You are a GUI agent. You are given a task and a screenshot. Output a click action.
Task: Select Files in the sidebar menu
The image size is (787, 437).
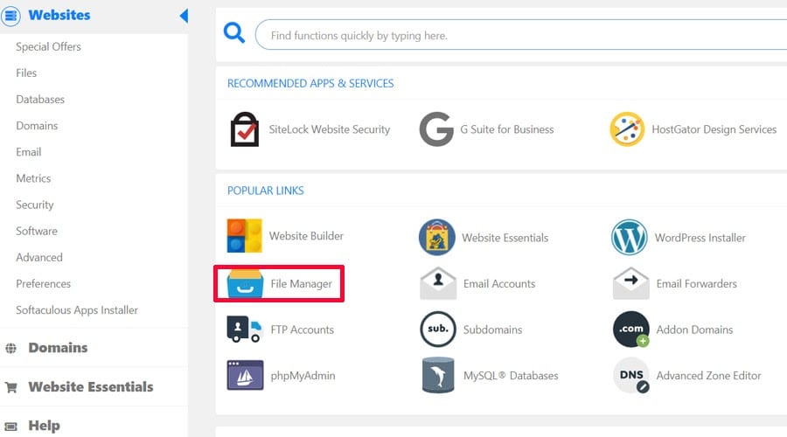click(x=26, y=73)
